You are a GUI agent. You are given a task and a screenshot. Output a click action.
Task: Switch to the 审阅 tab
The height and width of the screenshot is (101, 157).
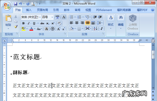[77, 10]
